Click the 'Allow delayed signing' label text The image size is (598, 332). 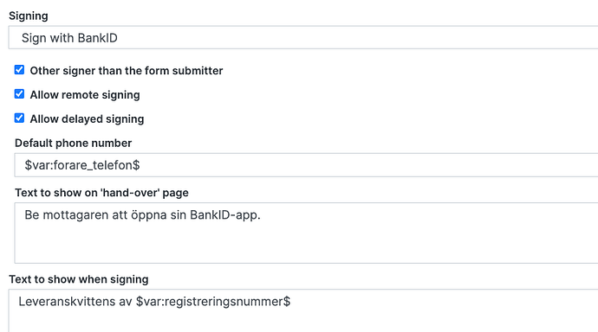point(87,119)
